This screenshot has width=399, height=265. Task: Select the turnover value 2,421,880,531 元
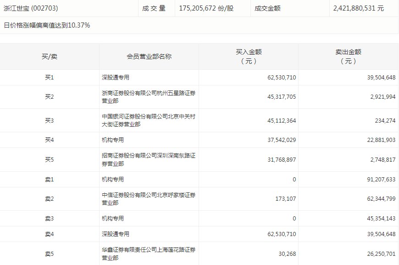coord(359,8)
